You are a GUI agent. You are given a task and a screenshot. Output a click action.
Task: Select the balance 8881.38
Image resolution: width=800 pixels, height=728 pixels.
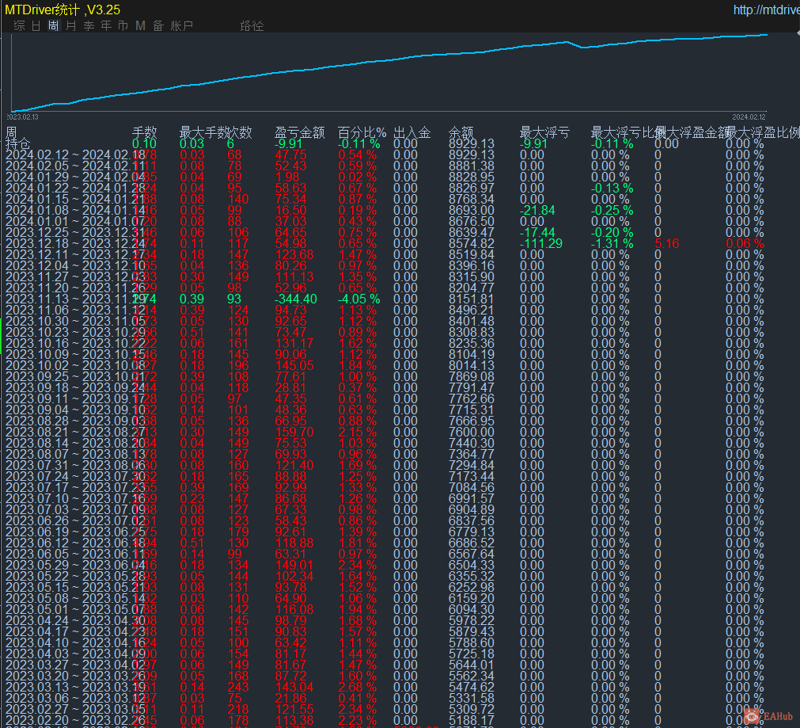tap(472, 166)
